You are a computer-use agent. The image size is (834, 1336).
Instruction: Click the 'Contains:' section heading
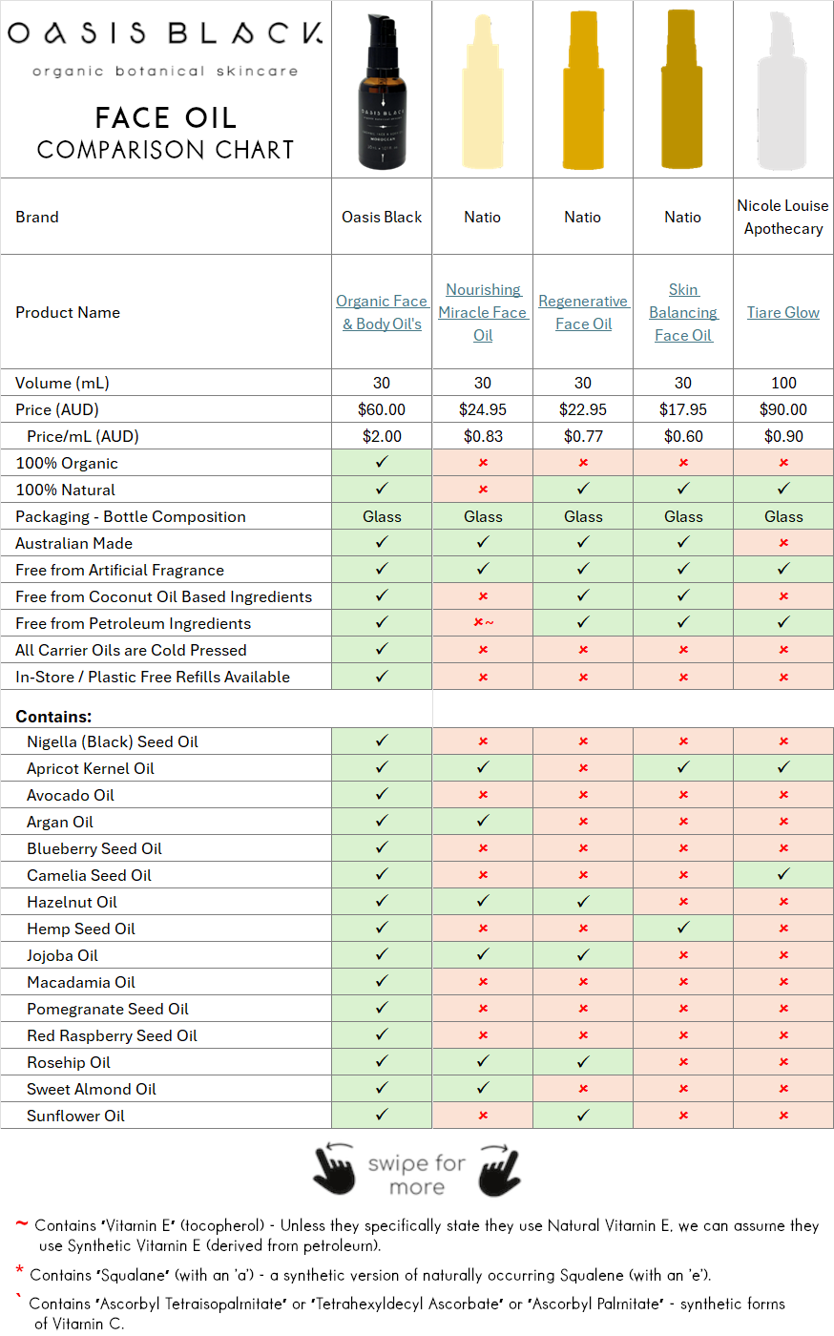tap(53, 717)
